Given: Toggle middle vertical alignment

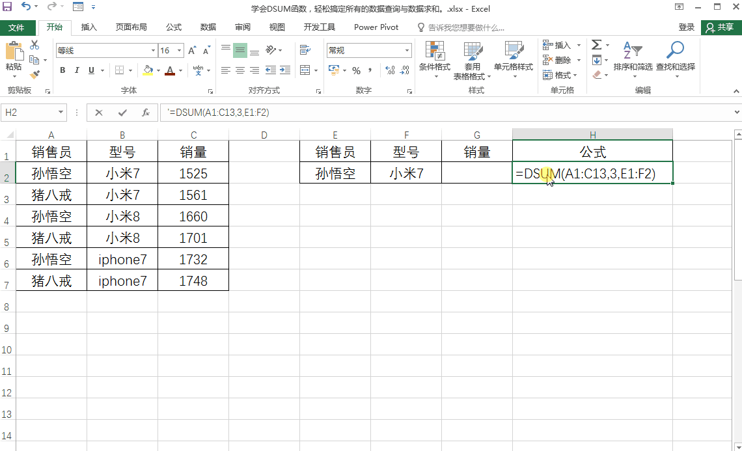Looking at the screenshot, I should click(240, 50).
